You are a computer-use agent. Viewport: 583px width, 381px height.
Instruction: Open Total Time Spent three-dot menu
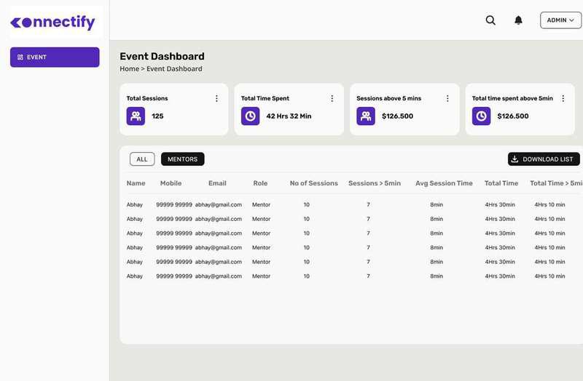coord(332,98)
